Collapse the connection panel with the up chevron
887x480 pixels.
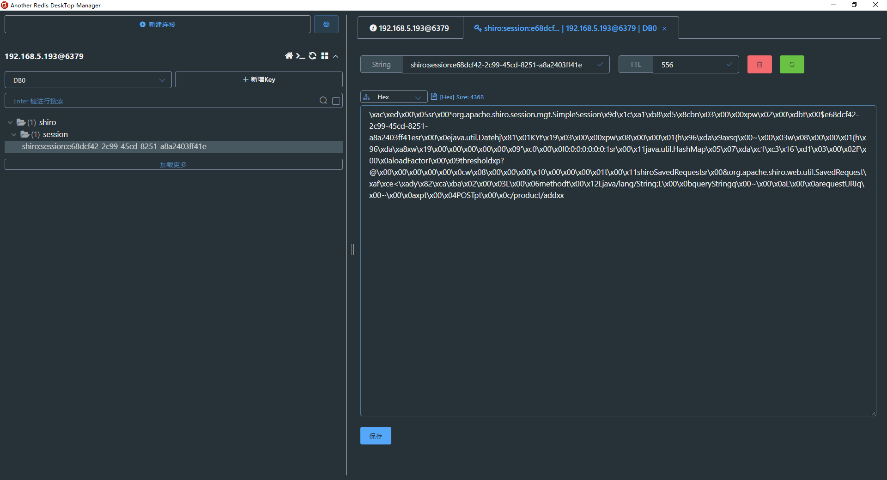336,56
